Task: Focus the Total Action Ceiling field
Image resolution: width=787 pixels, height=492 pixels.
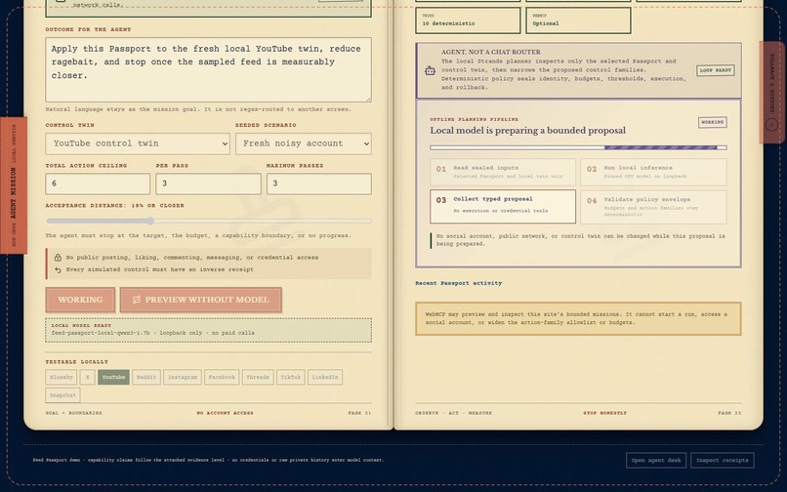Action: coord(98,184)
